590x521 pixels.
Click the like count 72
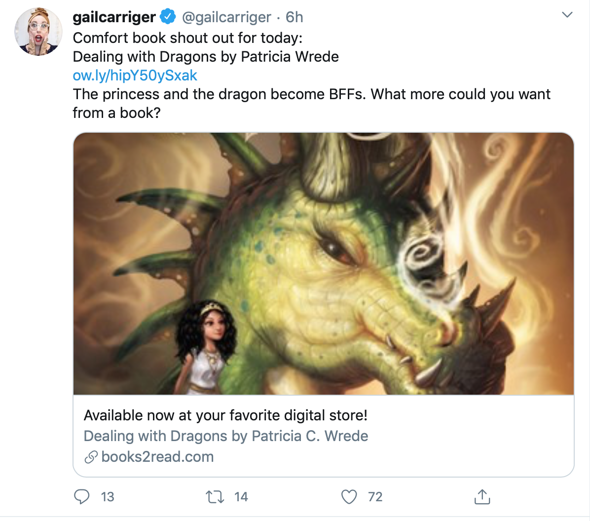coord(375,497)
